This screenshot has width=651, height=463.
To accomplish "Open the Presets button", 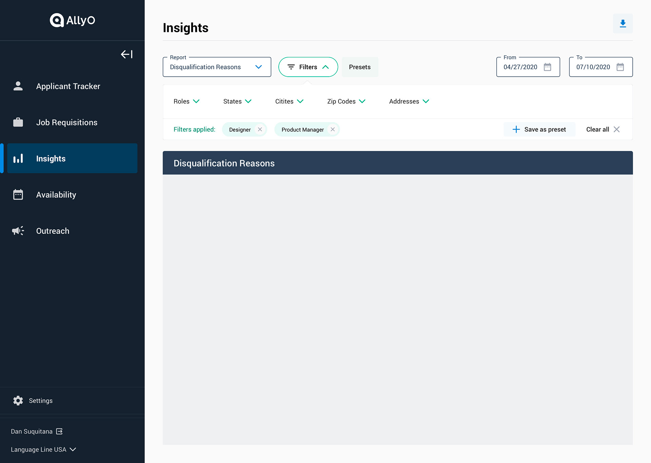I will [x=360, y=67].
